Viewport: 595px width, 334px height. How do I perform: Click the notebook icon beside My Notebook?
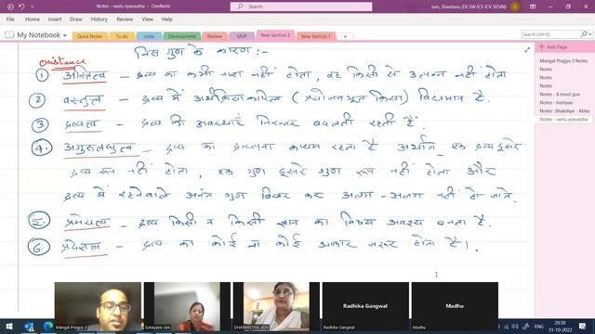coord(9,35)
